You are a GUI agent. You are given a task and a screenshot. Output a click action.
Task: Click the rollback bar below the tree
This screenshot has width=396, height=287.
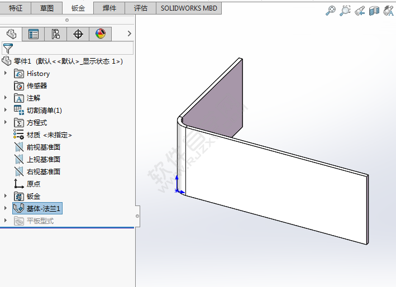point(67,228)
